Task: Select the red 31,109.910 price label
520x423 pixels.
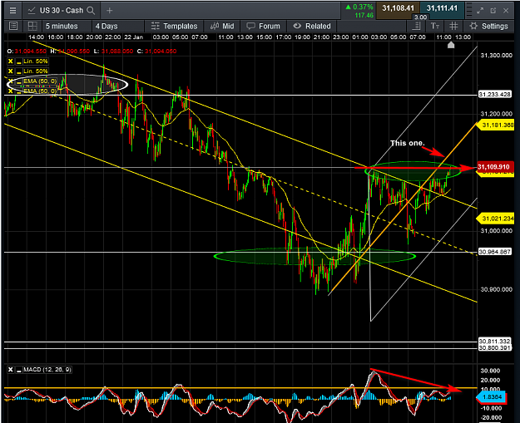Action: [494, 166]
